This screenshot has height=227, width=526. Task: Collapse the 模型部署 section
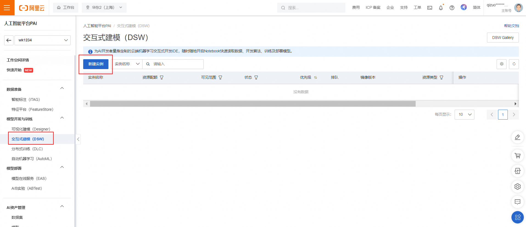point(62,167)
